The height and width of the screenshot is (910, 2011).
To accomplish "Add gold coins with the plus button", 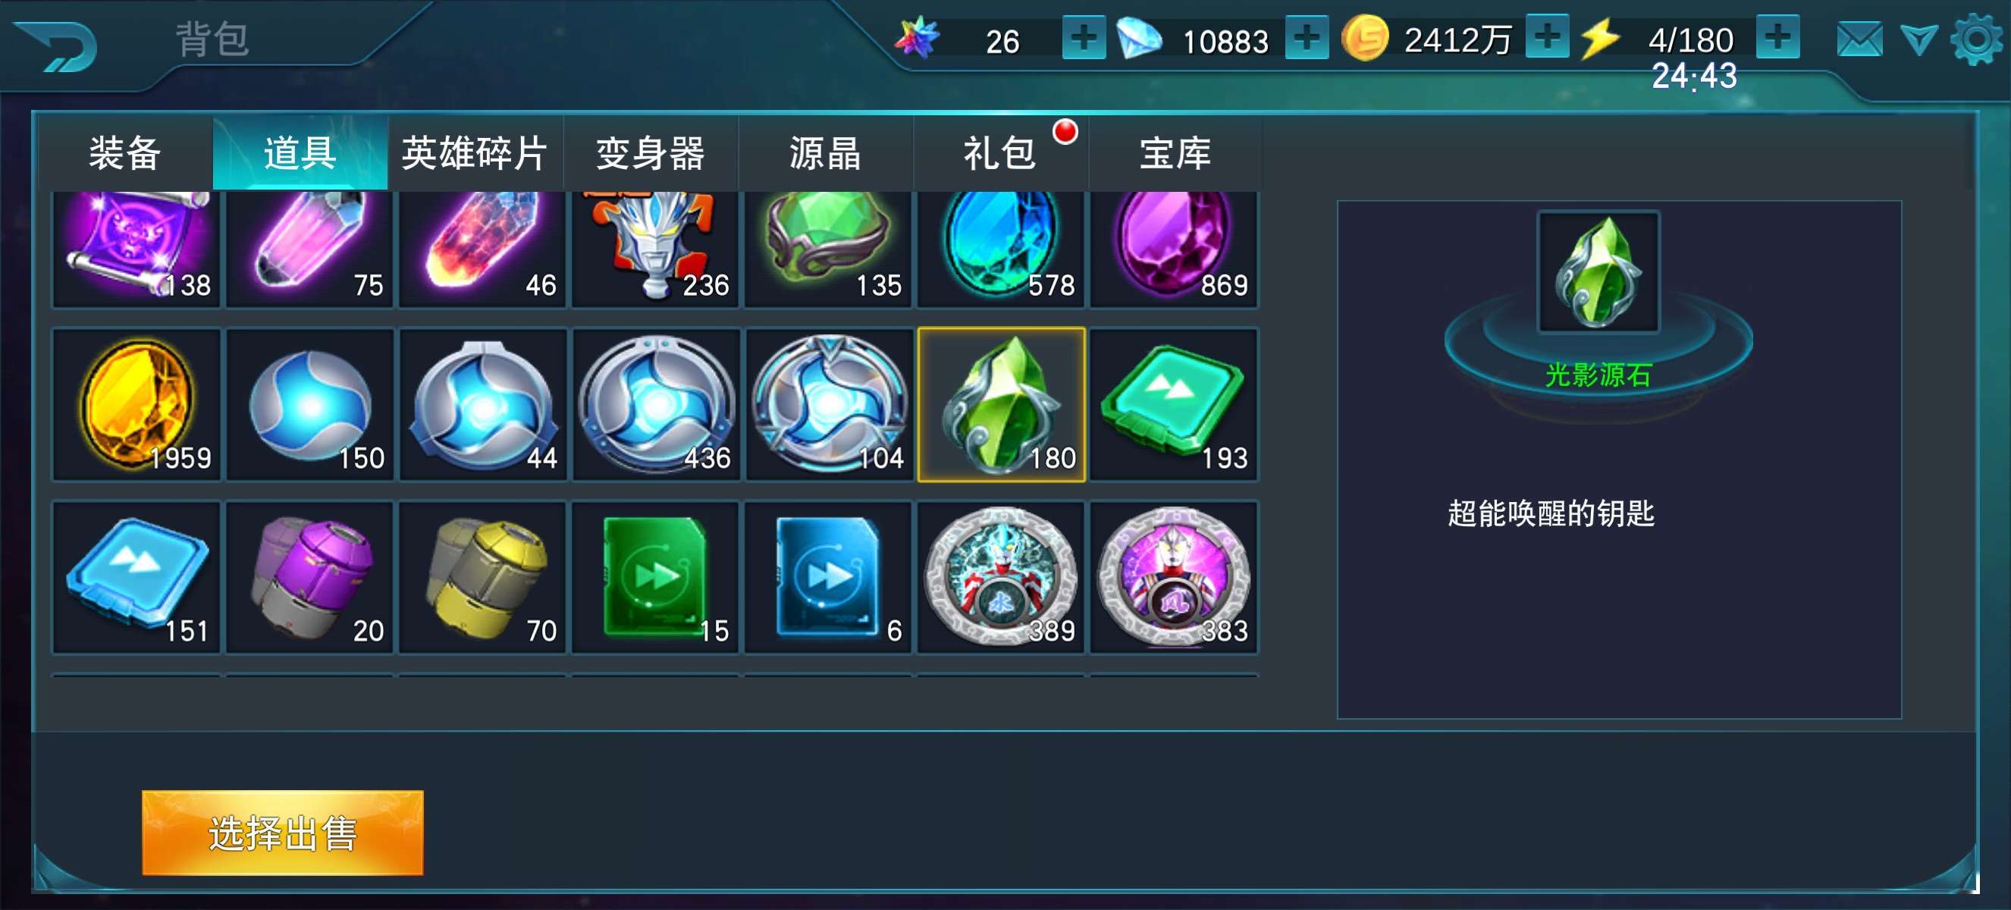I will click(x=1547, y=36).
